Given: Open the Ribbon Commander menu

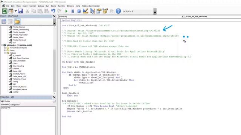Looking at the screenshot, I should click(x=91, y=6).
